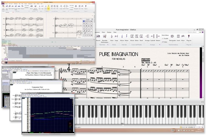Screen dimensions: 207x138
Task: Click in the Find in ribbon search box
Action: tap(193, 32)
